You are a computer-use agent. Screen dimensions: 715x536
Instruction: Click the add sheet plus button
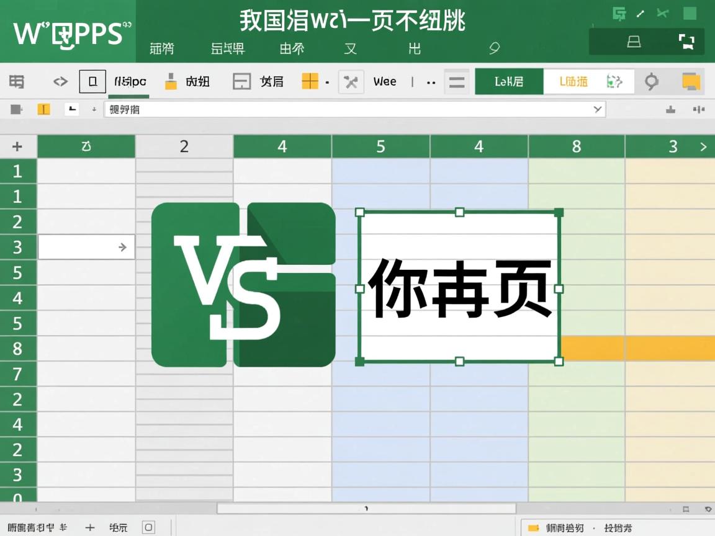point(89,527)
